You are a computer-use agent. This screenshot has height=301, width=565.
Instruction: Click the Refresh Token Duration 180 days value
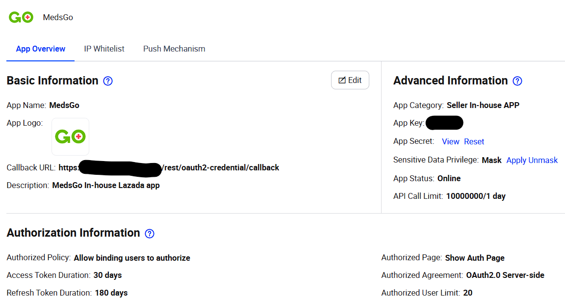(x=111, y=293)
